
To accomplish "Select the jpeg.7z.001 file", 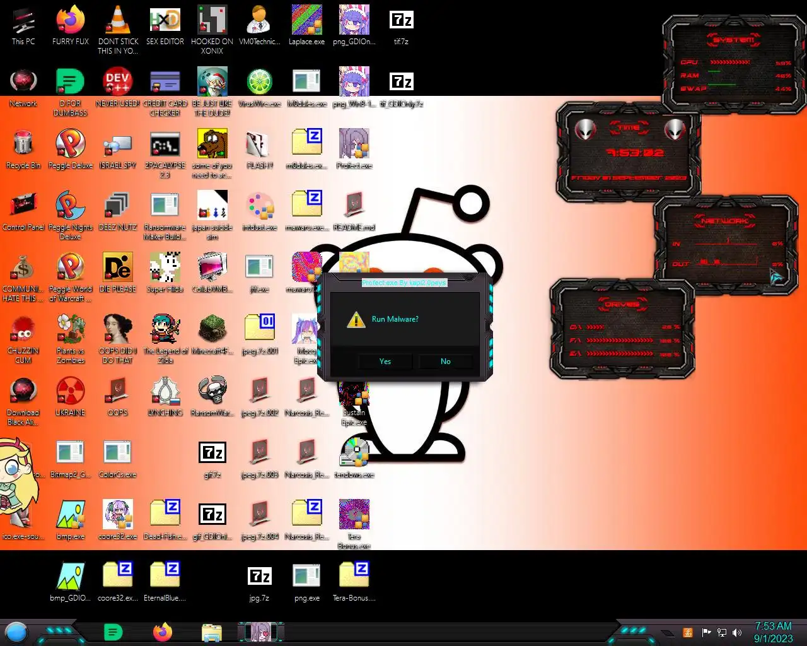I will (259, 335).
